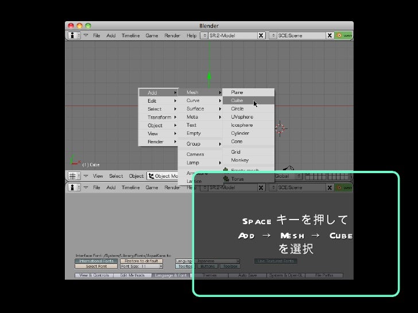Delete screen with X next to SR:2-Model in top header
418x313 pixels.
pyautogui.click(x=261, y=36)
